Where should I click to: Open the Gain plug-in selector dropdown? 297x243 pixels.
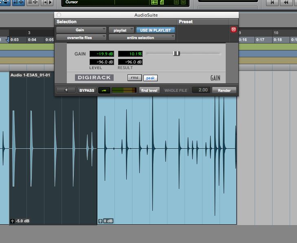click(81, 30)
